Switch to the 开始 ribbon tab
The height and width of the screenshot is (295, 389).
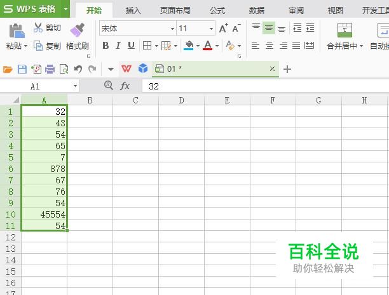[x=94, y=10]
